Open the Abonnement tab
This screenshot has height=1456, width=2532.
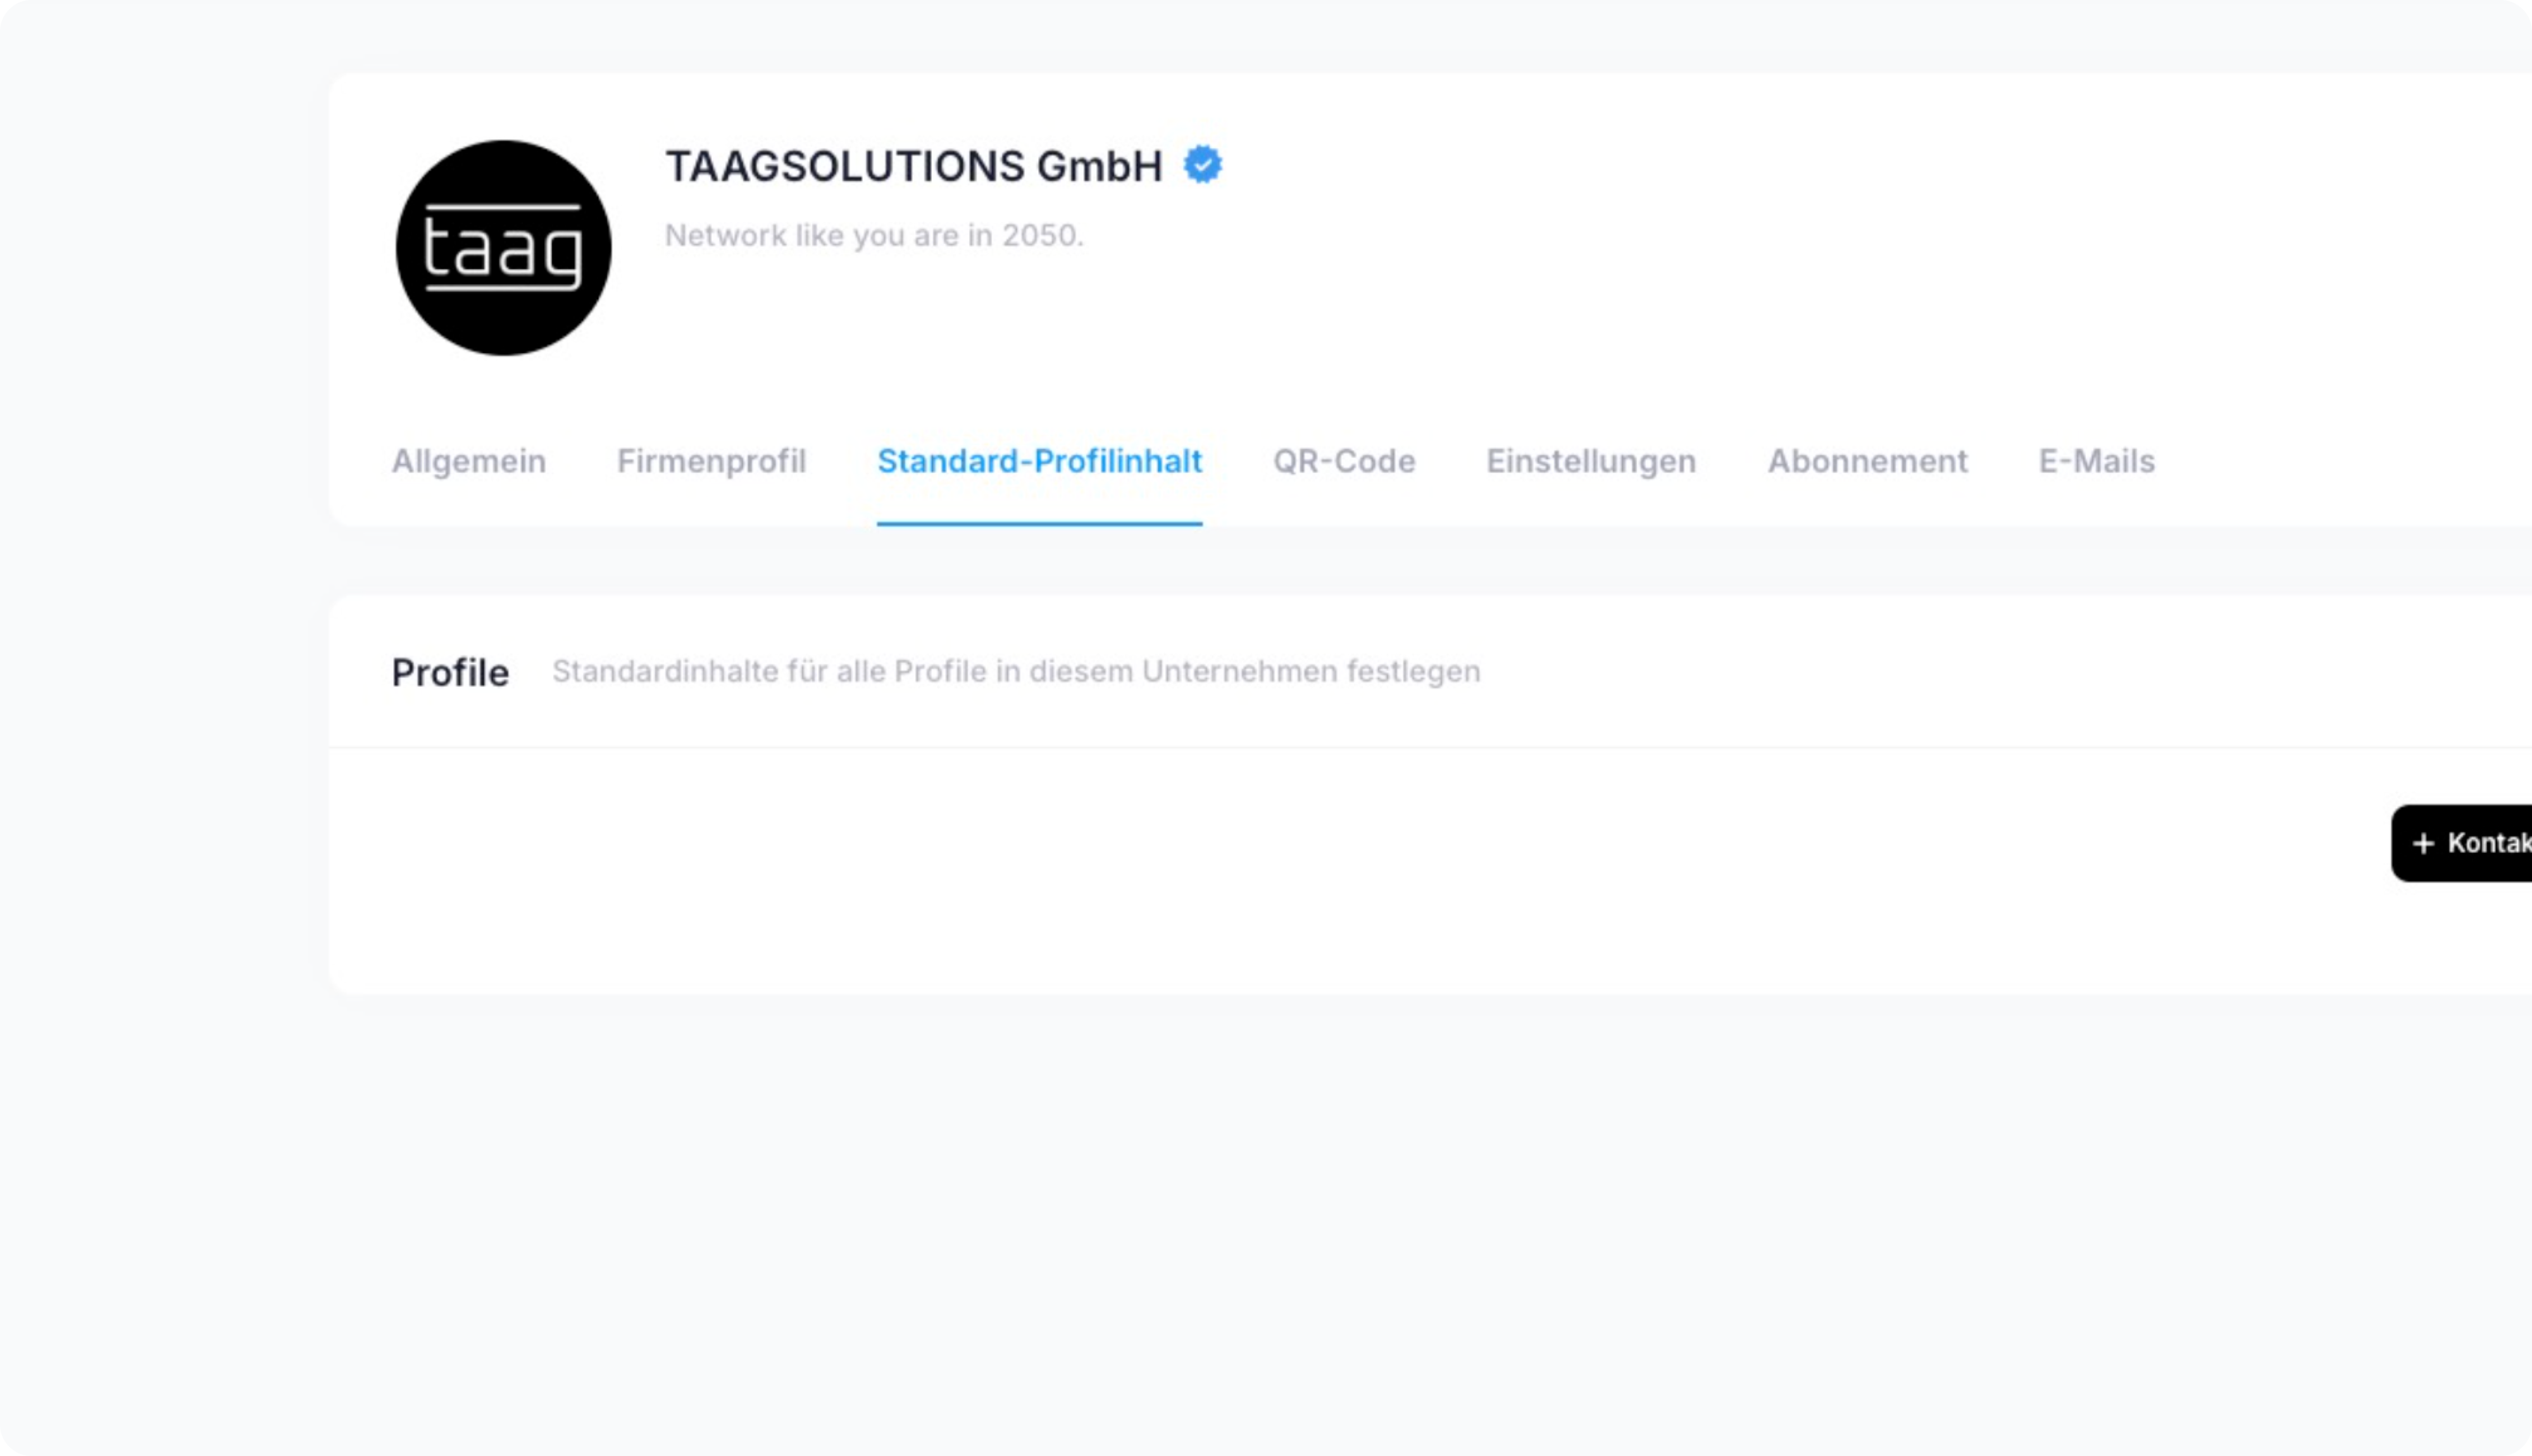click(1867, 461)
